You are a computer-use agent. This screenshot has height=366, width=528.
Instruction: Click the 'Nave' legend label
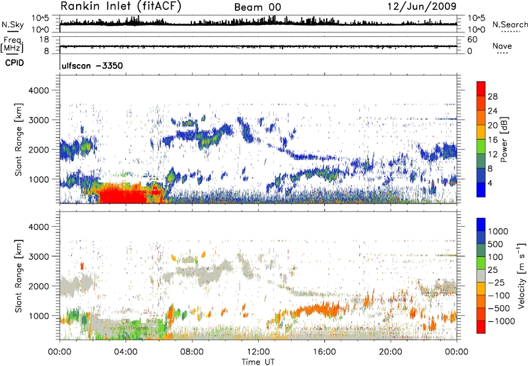[502, 46]
